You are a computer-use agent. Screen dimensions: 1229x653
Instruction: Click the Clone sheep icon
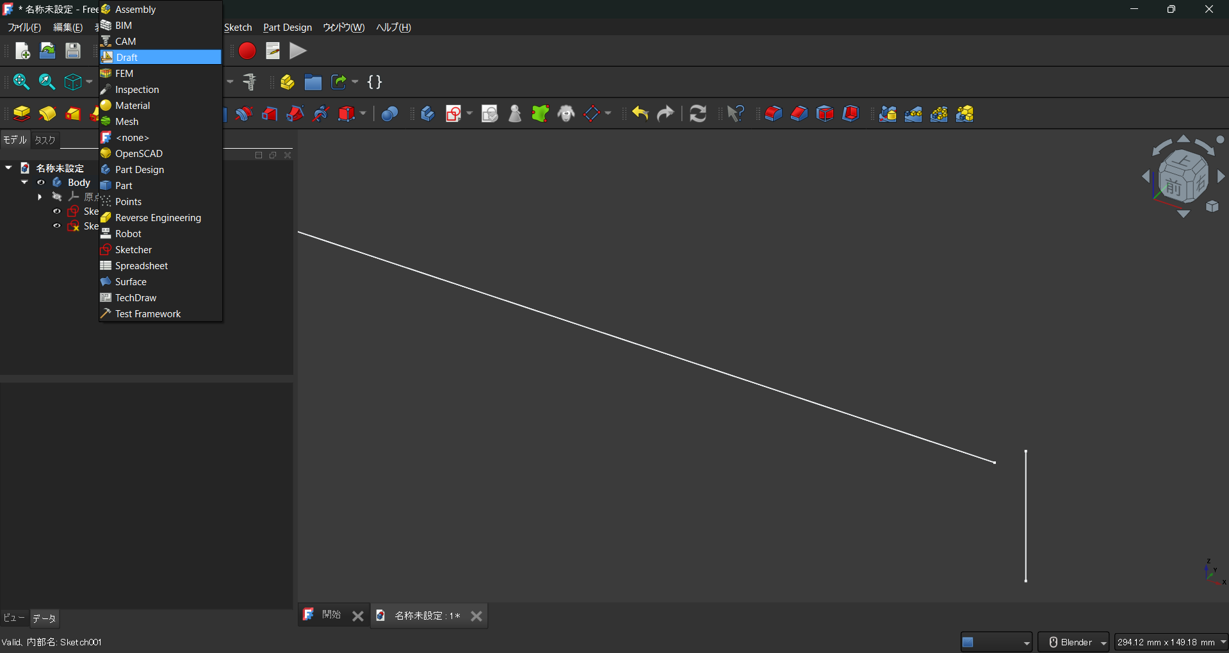(566, 114)
